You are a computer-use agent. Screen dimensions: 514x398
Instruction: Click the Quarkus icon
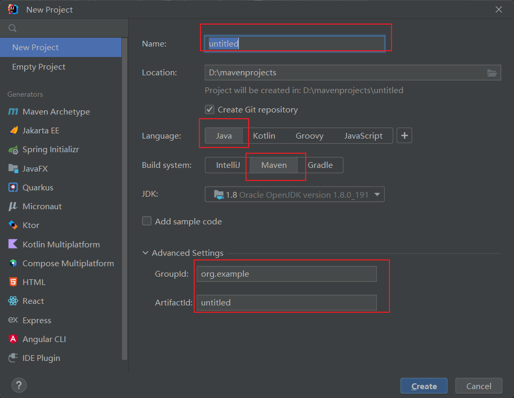(13, 187)
